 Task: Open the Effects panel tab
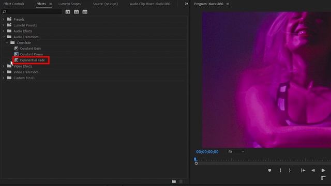(x=41, y=4)
